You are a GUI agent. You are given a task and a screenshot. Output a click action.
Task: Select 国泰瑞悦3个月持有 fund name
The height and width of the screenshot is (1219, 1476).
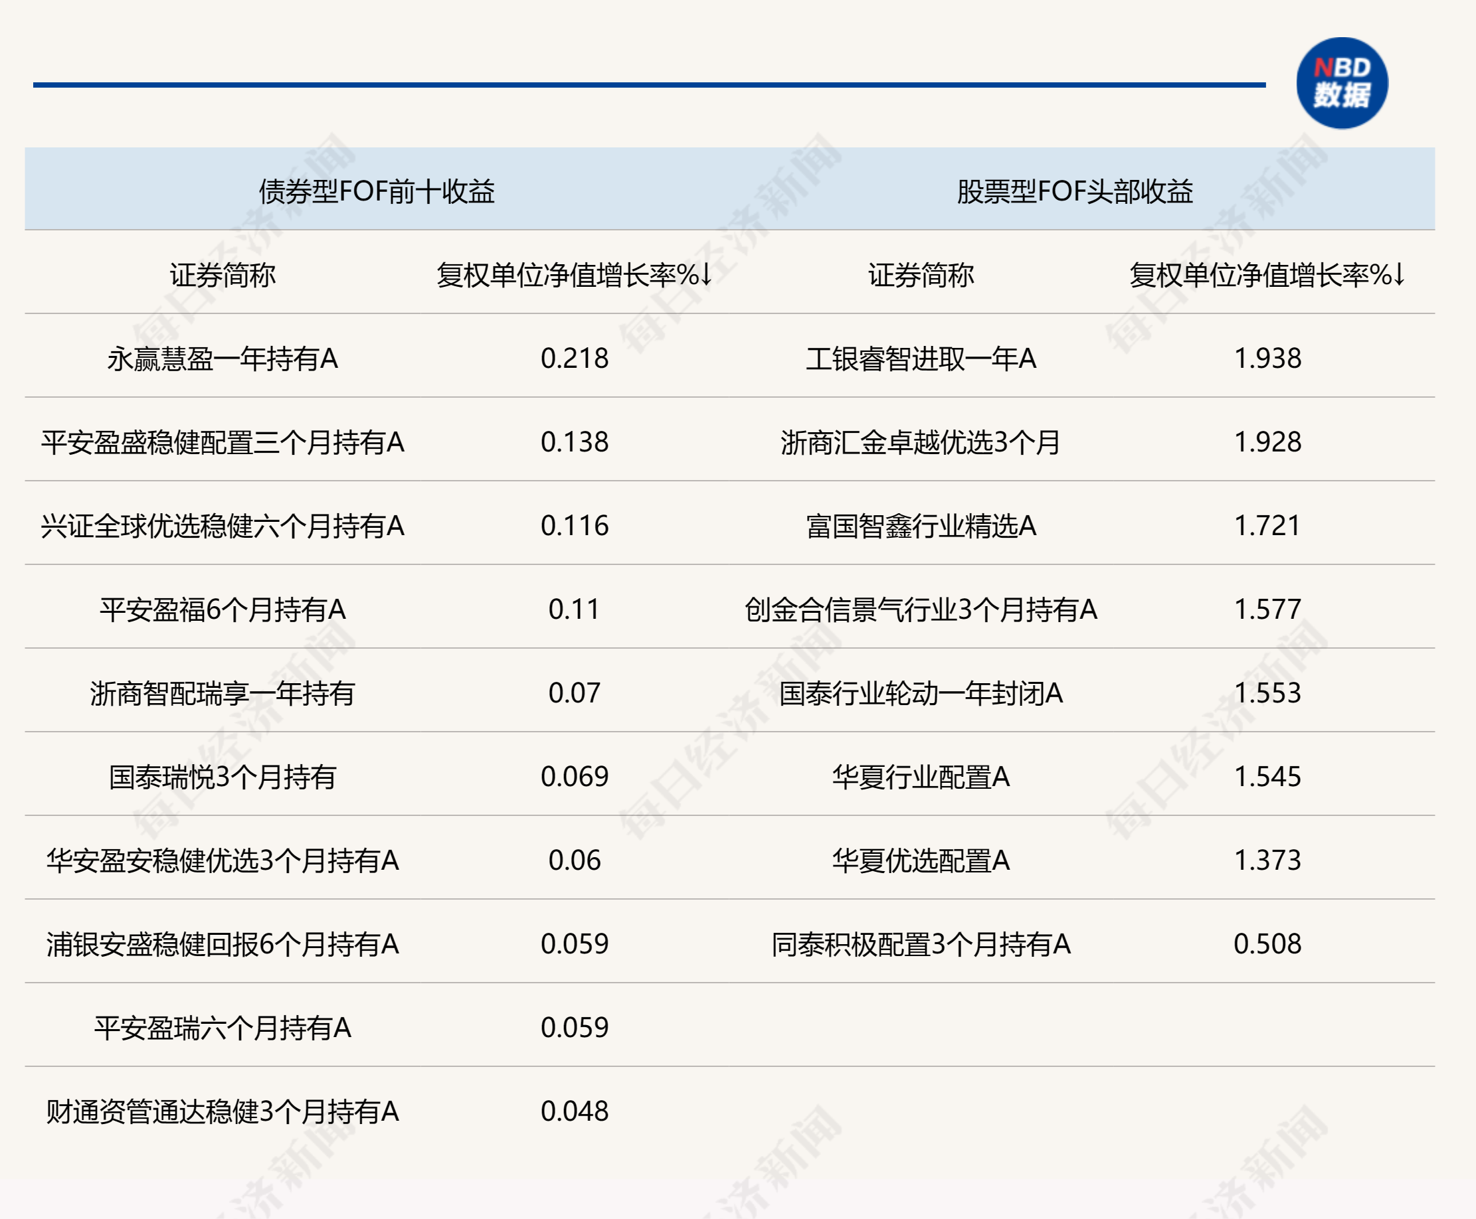click(x=223, y=776)
